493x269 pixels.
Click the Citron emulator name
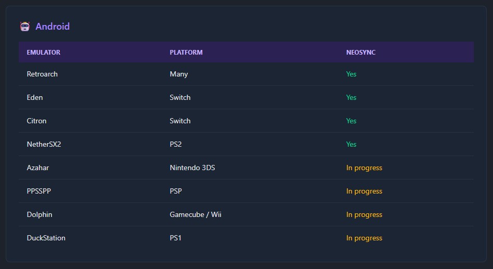[x=36, y=121]
